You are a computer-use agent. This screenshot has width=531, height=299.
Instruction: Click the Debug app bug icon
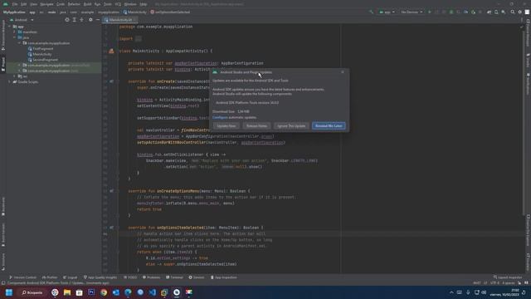point(451,12)
